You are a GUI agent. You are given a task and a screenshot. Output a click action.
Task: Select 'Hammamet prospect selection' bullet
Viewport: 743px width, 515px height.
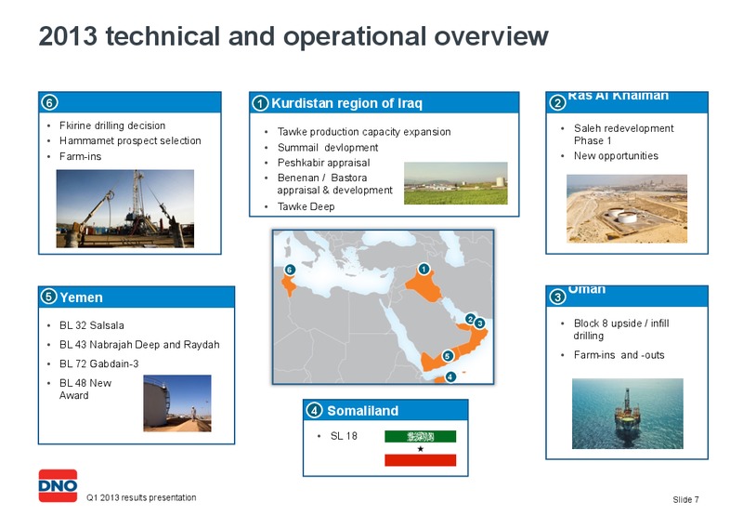pos(130,141)
